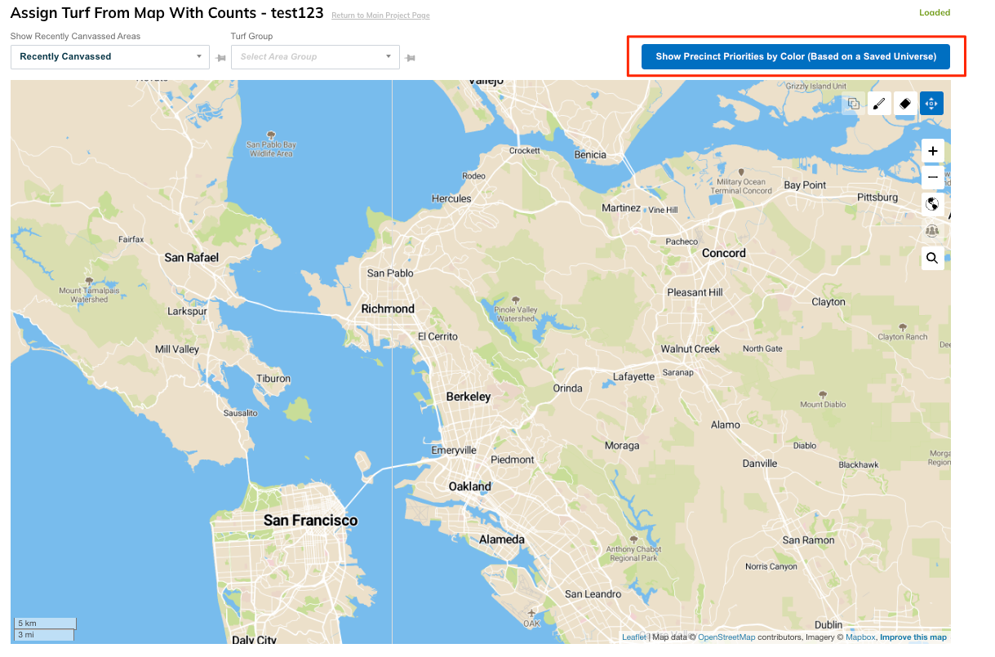Viewport: 995px width, 657px height.
Task: Zoom in with the plus button
Action: click(x=933, y=151)
